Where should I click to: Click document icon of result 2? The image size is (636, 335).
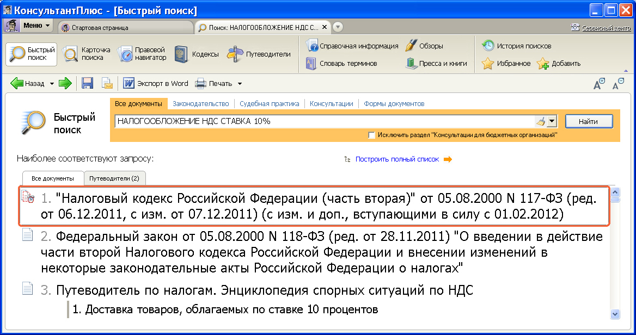pos(28,234)
